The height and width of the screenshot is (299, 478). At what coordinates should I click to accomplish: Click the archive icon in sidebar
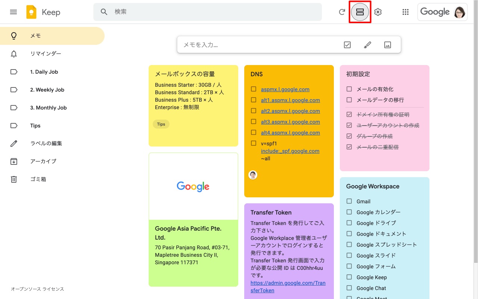[14, 161]
